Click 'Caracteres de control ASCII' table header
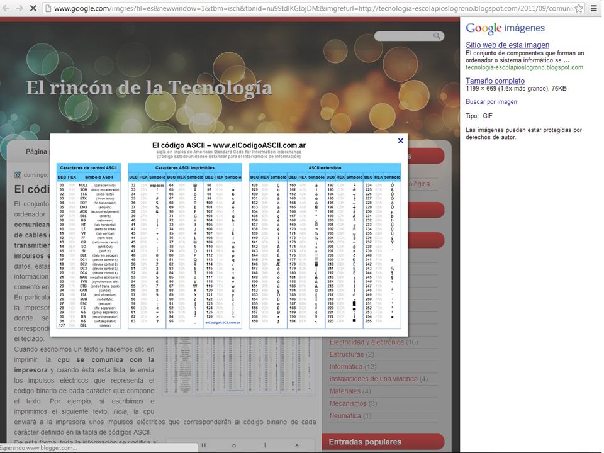 (x=88, y=168)
